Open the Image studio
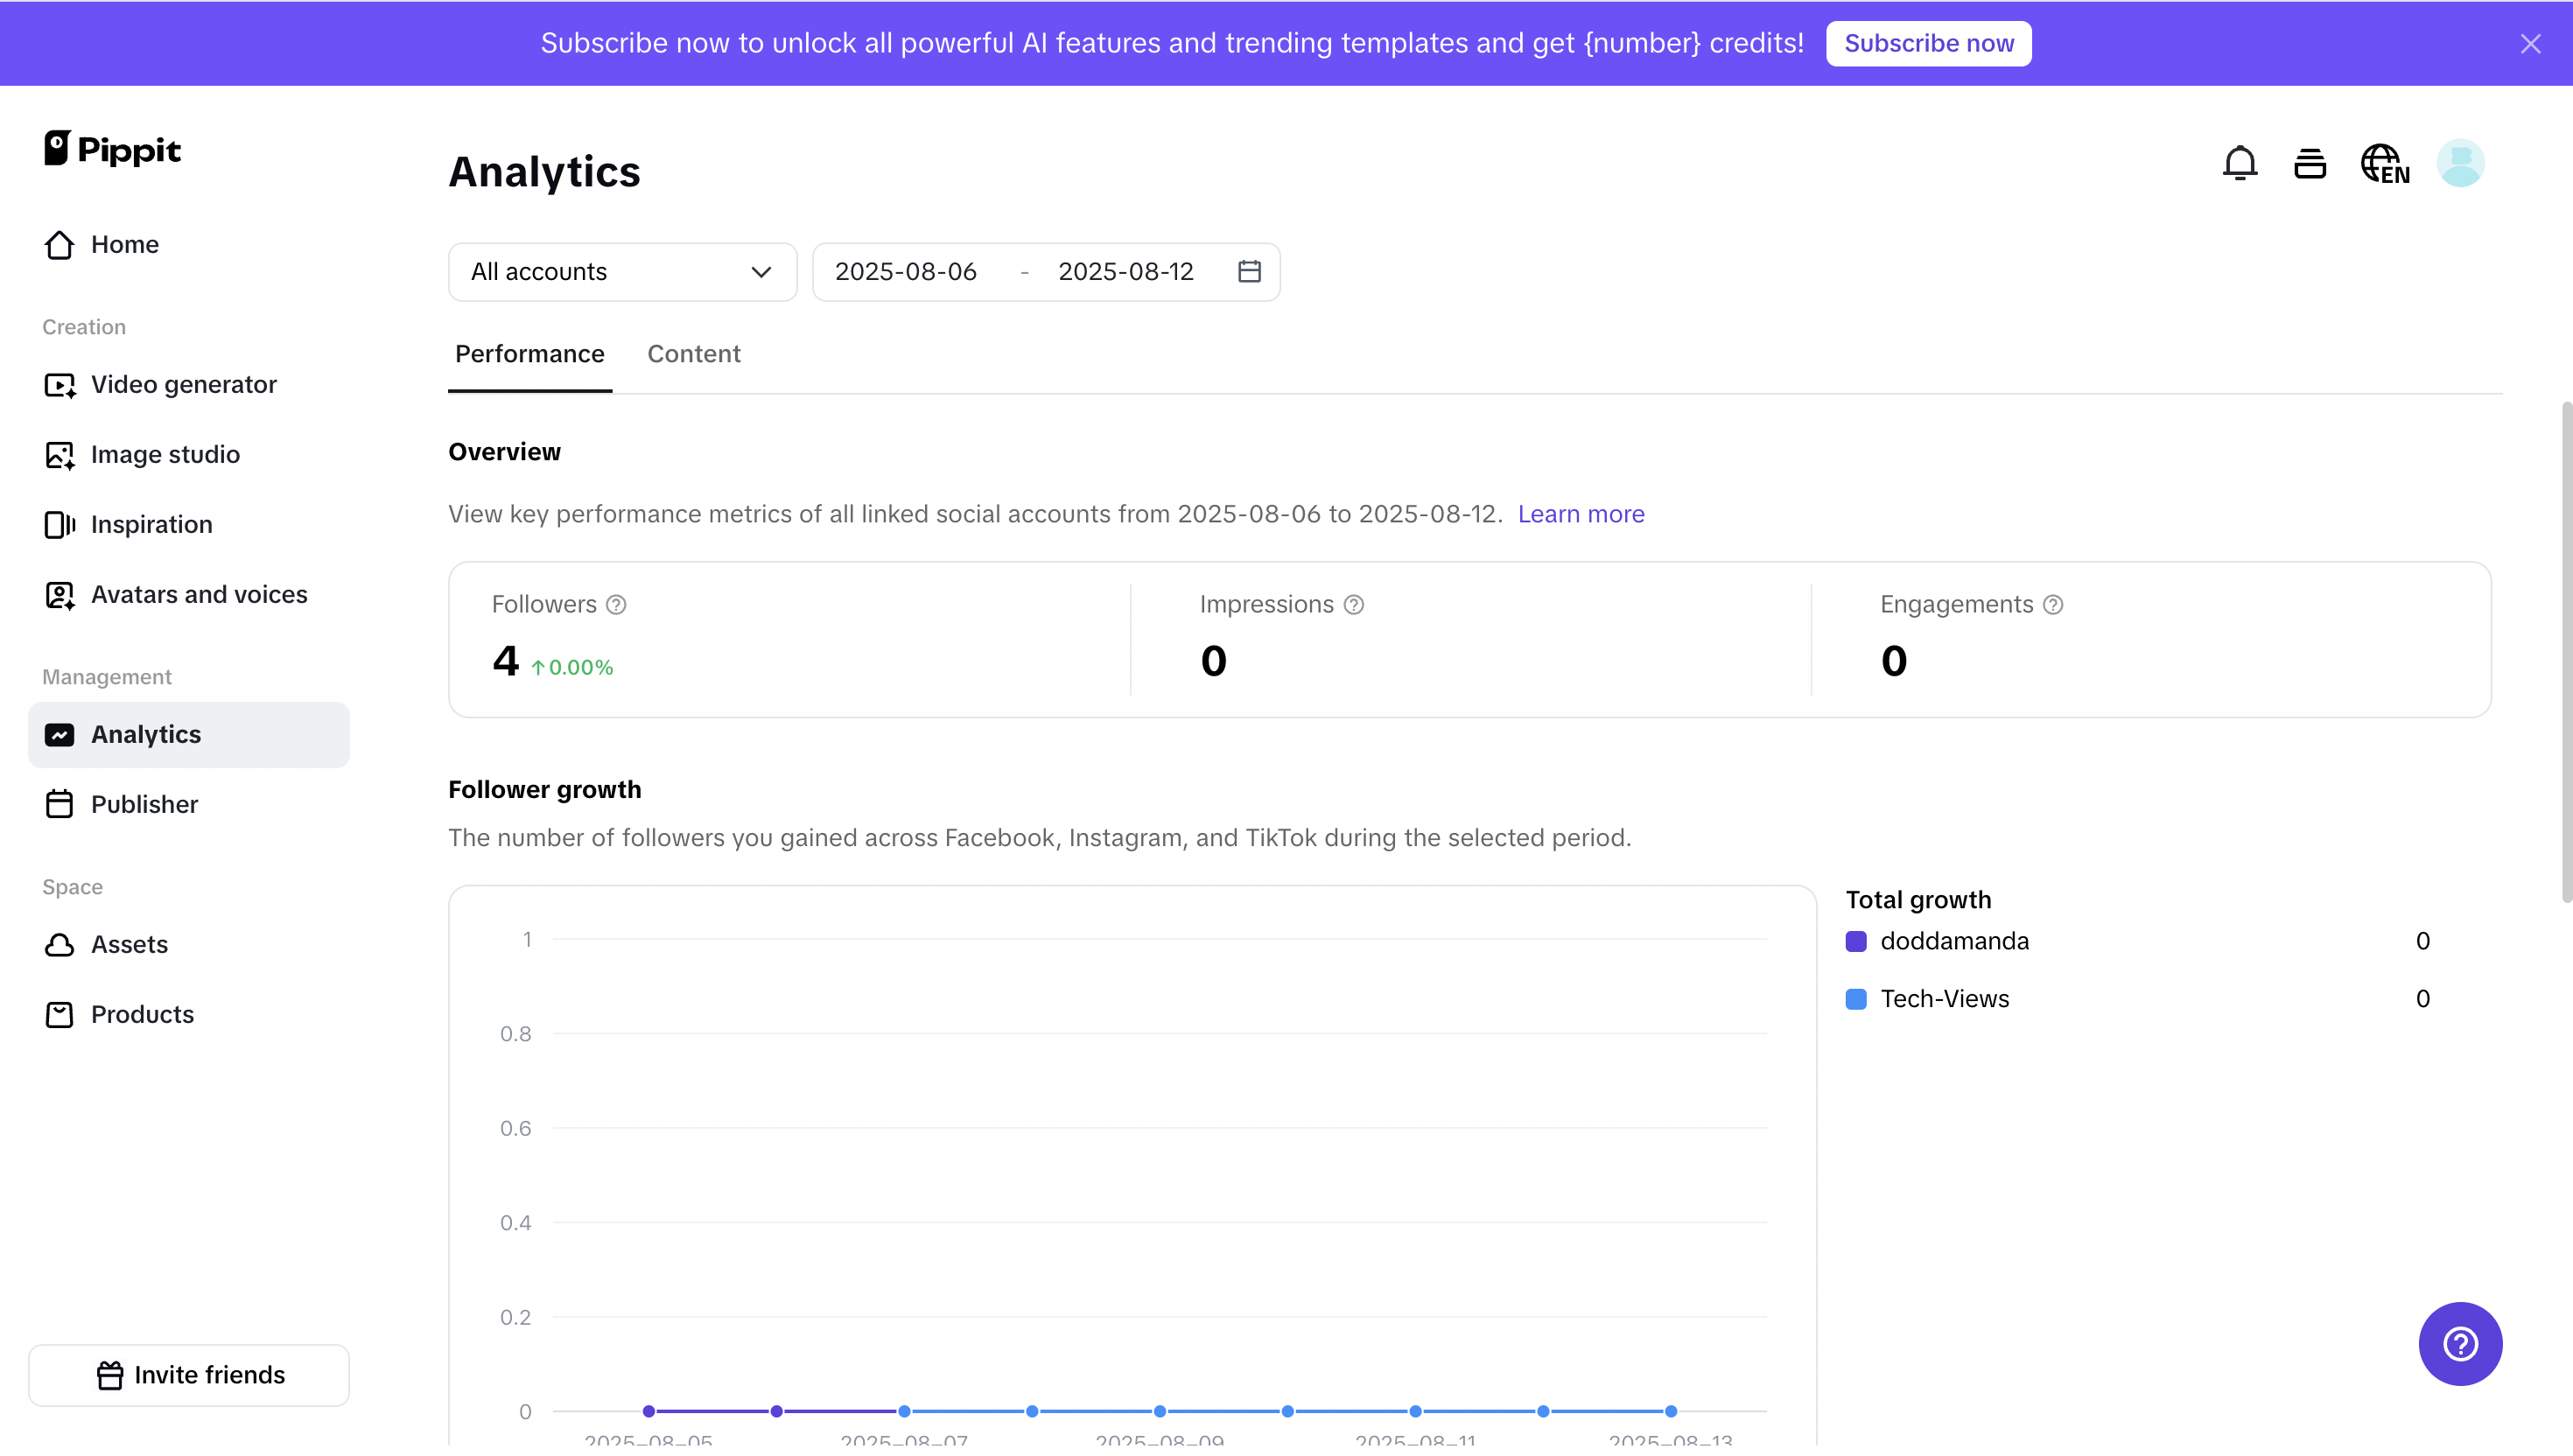Screen dimensions: 2573x1456 pos(166,454)
